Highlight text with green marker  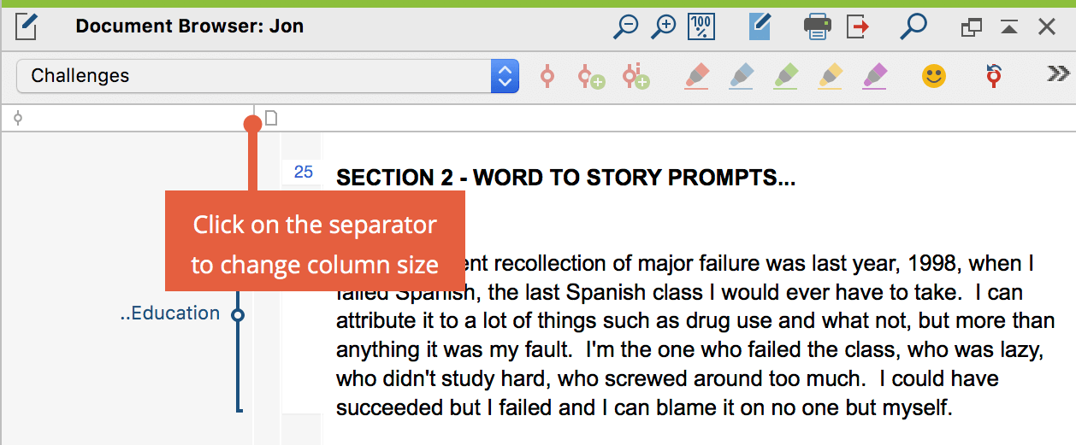(x=786, y=76)
